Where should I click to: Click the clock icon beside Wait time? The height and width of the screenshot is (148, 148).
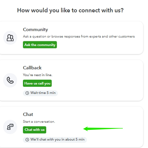tap(27, 93)
